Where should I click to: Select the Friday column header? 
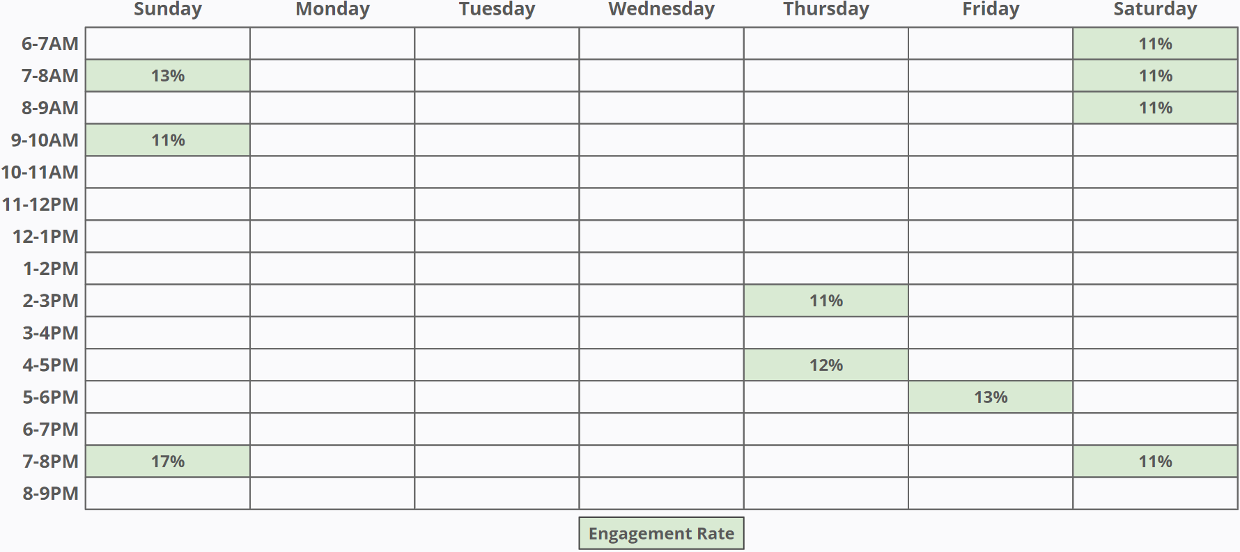coord(991,9)
